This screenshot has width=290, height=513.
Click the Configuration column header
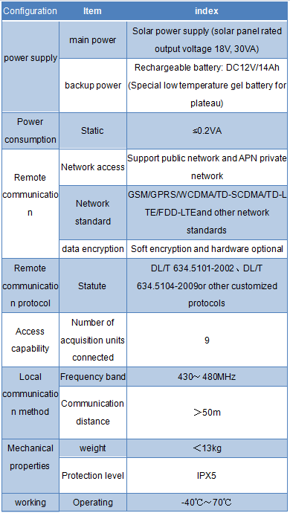coord(30,11)
